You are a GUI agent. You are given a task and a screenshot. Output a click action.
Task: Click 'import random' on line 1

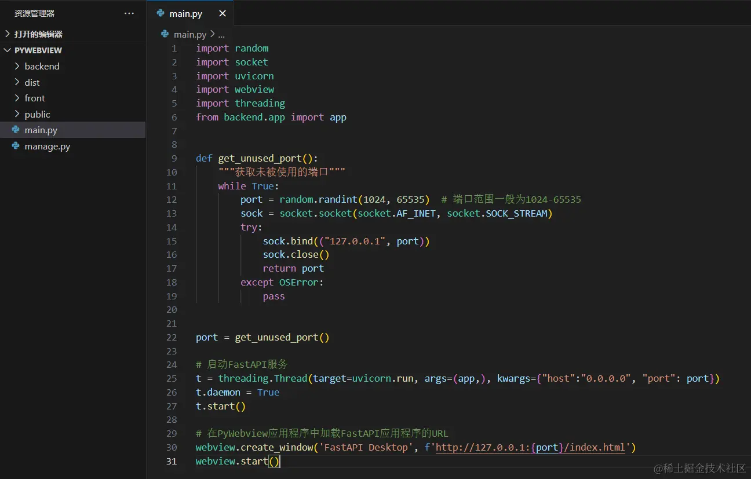point(232,48)
